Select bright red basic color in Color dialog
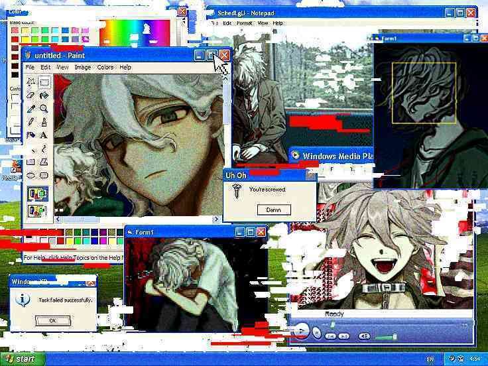The image size is (488, 366). [x=15, y=40]
